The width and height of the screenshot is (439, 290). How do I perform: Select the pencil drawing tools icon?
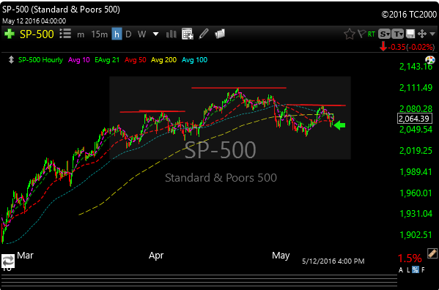pyautogui.click(x=204, y=34)
